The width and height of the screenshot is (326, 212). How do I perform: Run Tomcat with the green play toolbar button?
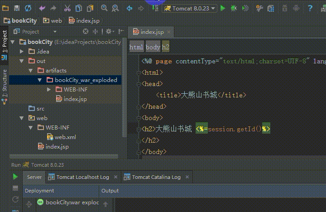(x=223, y=8)
